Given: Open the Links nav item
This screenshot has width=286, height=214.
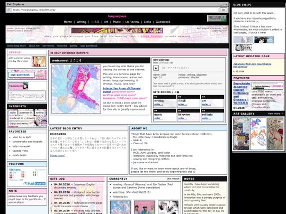Looking at the screenshot, I should [147, 22].
